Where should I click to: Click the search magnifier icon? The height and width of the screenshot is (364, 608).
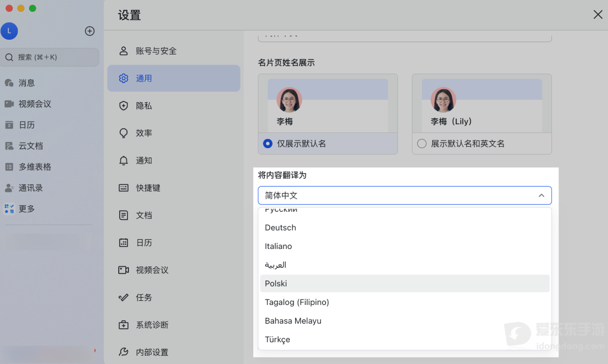click(9, 58)
